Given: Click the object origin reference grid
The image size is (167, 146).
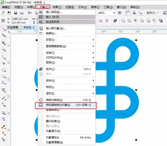Looking at the screenshot, I should coord(3,20).
